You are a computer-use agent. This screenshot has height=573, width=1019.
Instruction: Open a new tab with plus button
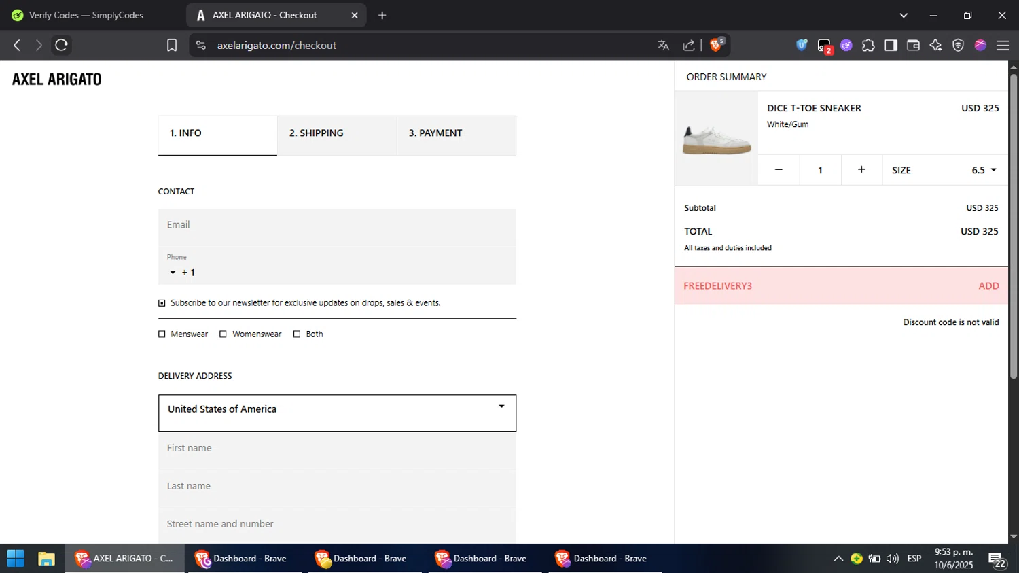[x=382, y=15]
